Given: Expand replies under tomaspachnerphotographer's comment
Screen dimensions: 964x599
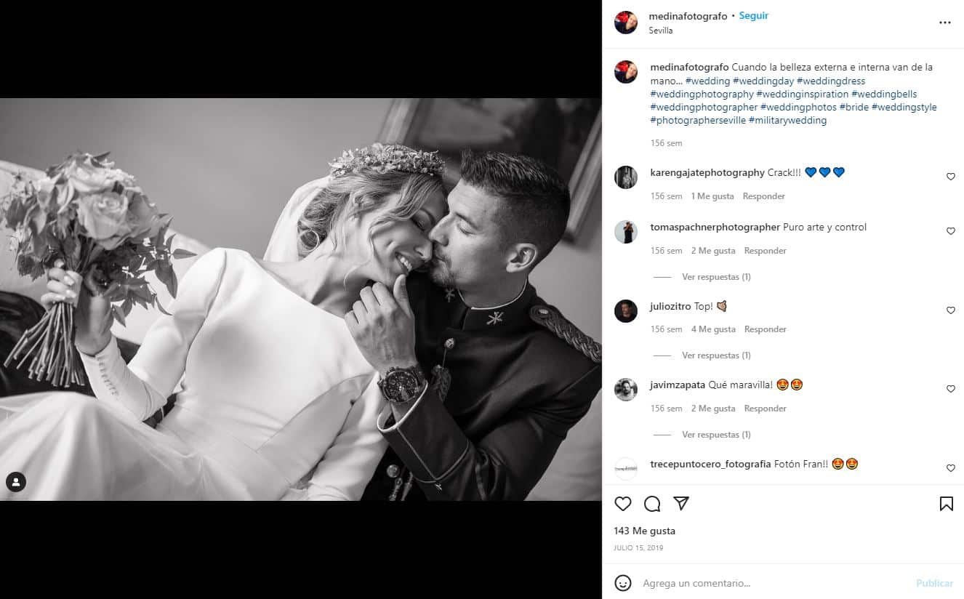Looking at the screenshot, I should tap(716, 277).
